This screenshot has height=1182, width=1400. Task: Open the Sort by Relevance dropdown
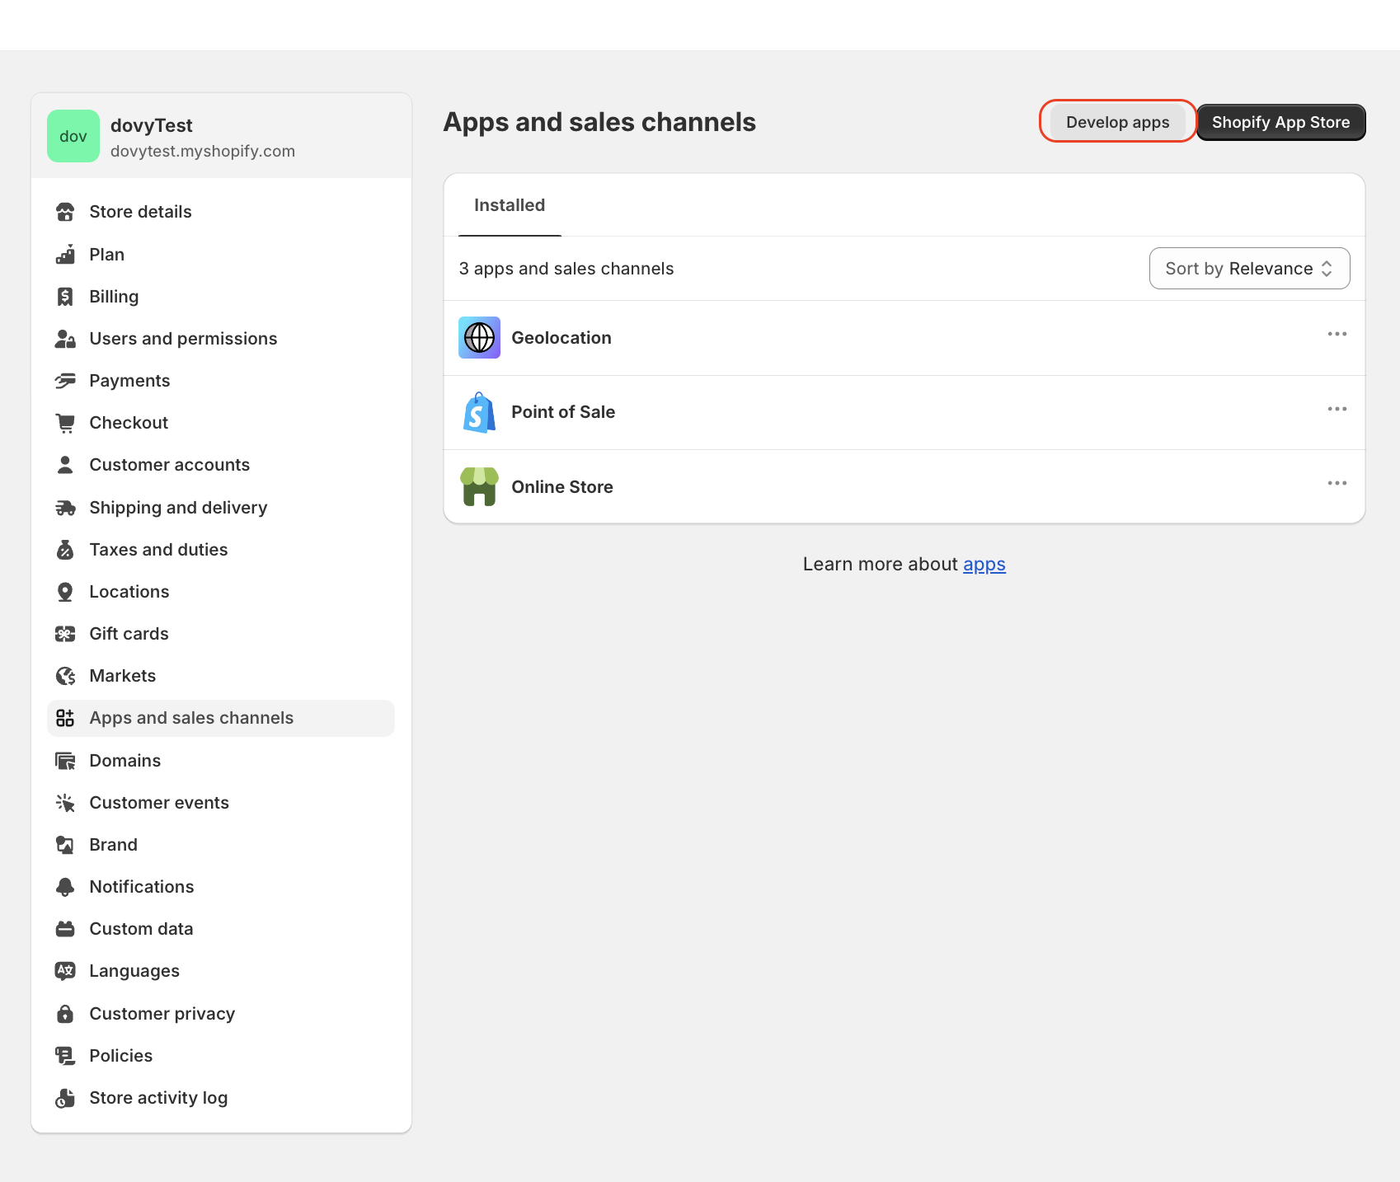pos(1249,269)
